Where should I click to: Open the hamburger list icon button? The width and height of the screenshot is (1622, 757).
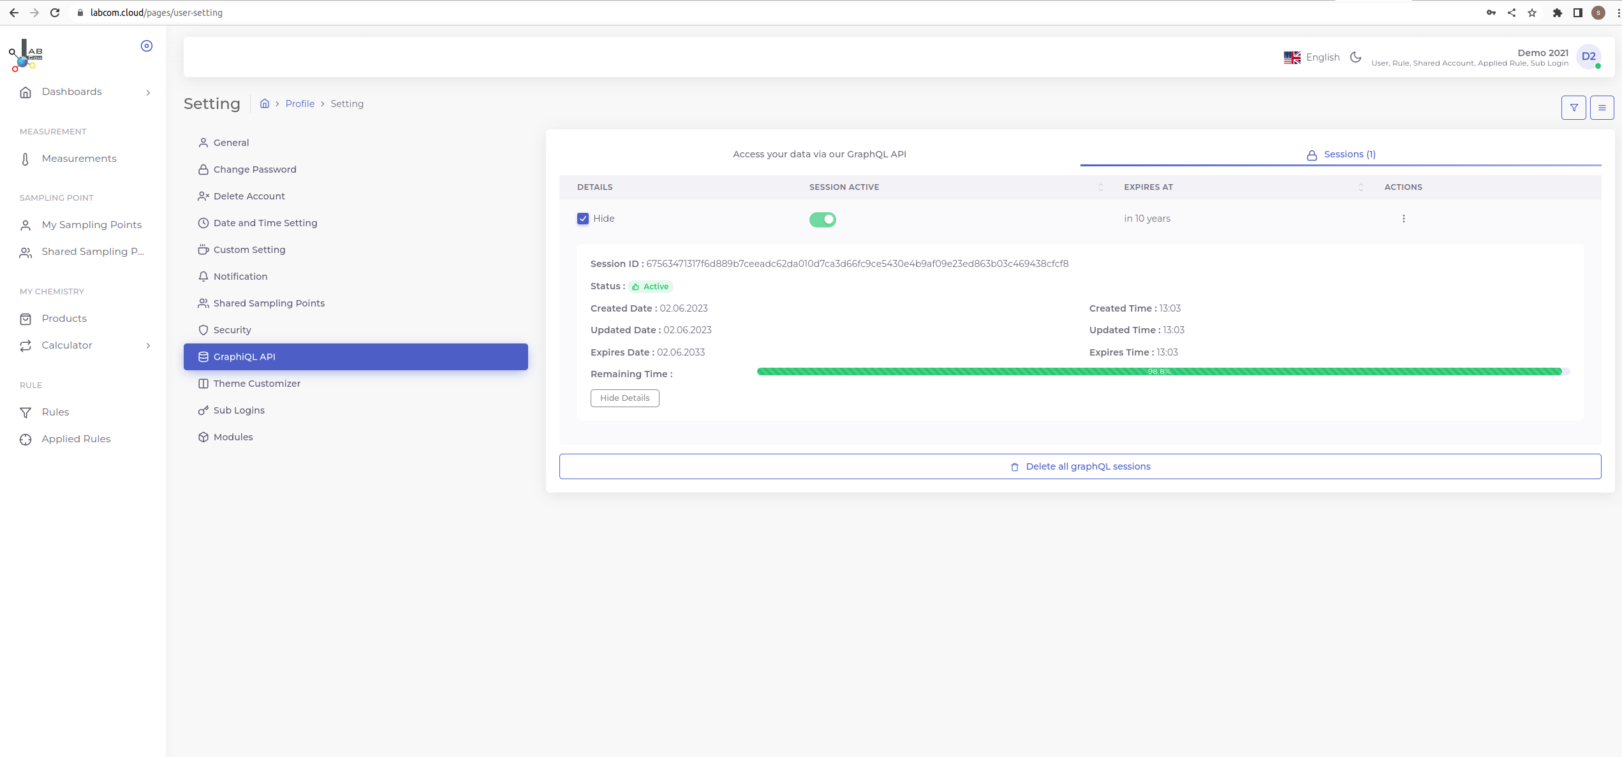[x=1602, y=108]
